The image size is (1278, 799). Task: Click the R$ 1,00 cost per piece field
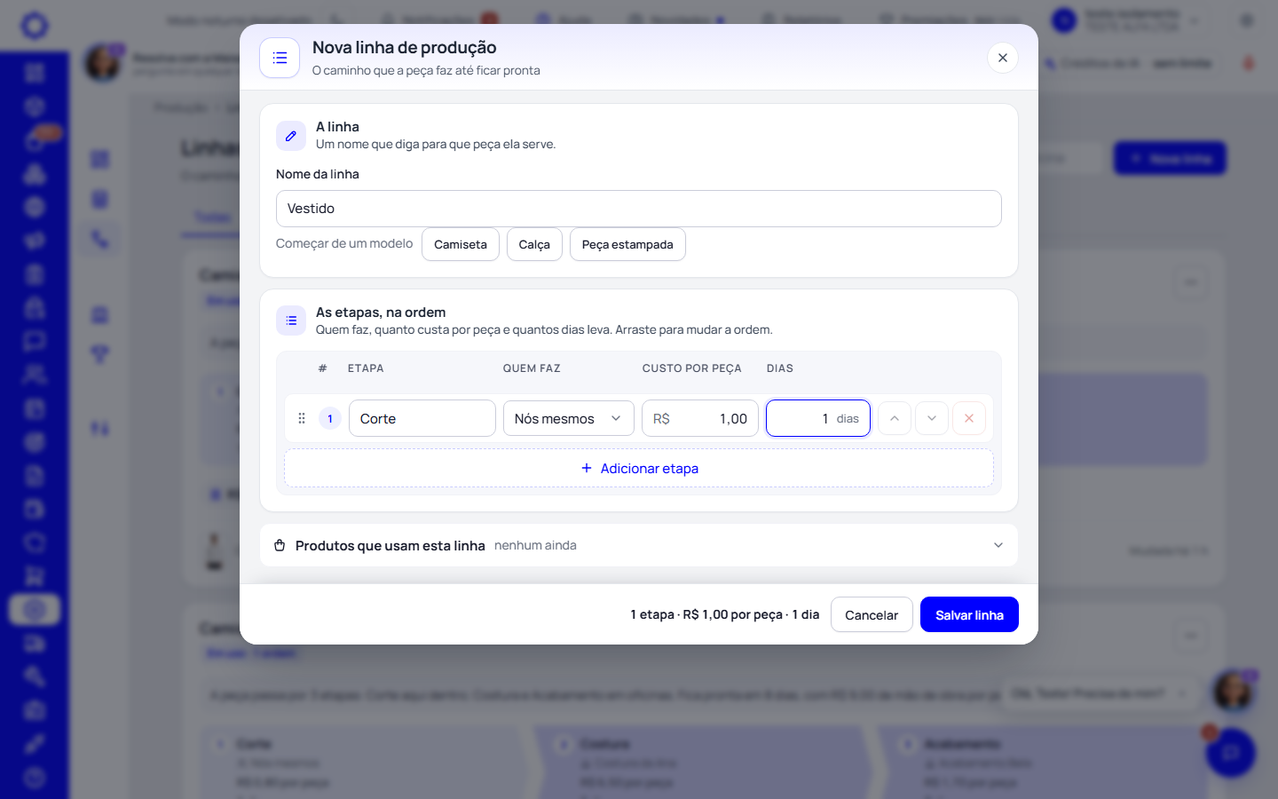pos(700,418)
